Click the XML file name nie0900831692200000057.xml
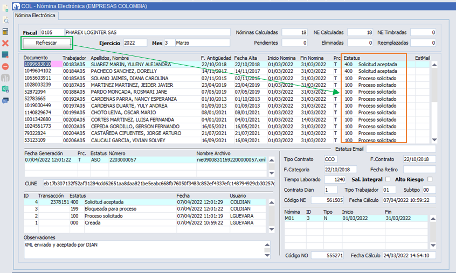 (231, 160)
